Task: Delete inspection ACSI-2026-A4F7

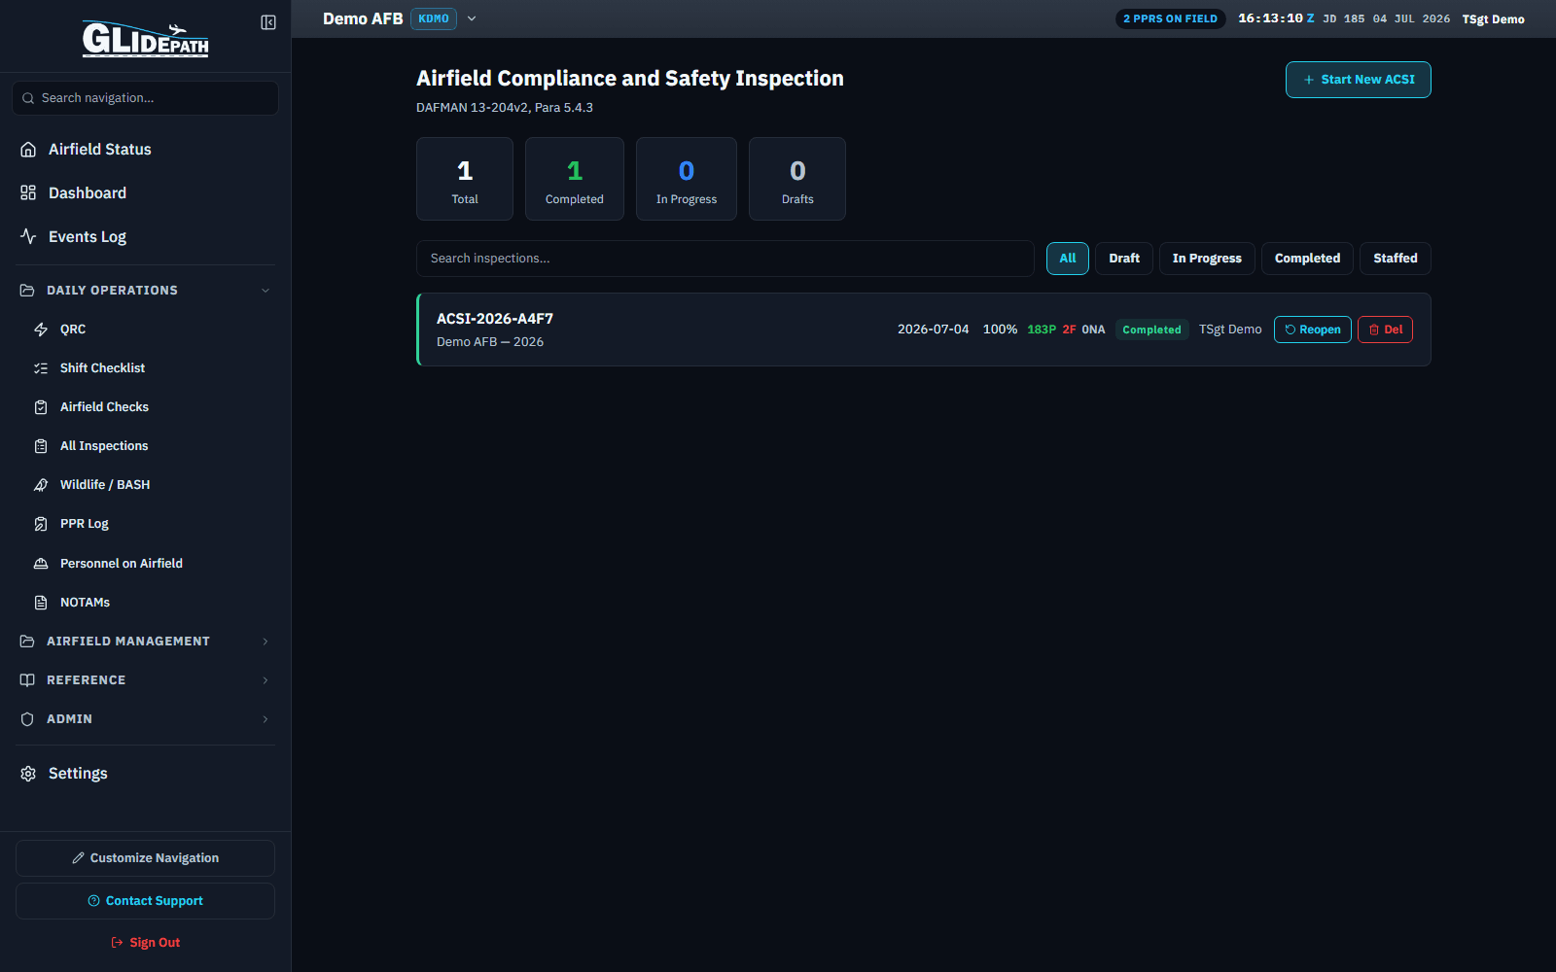Action: pos(1385,330)
